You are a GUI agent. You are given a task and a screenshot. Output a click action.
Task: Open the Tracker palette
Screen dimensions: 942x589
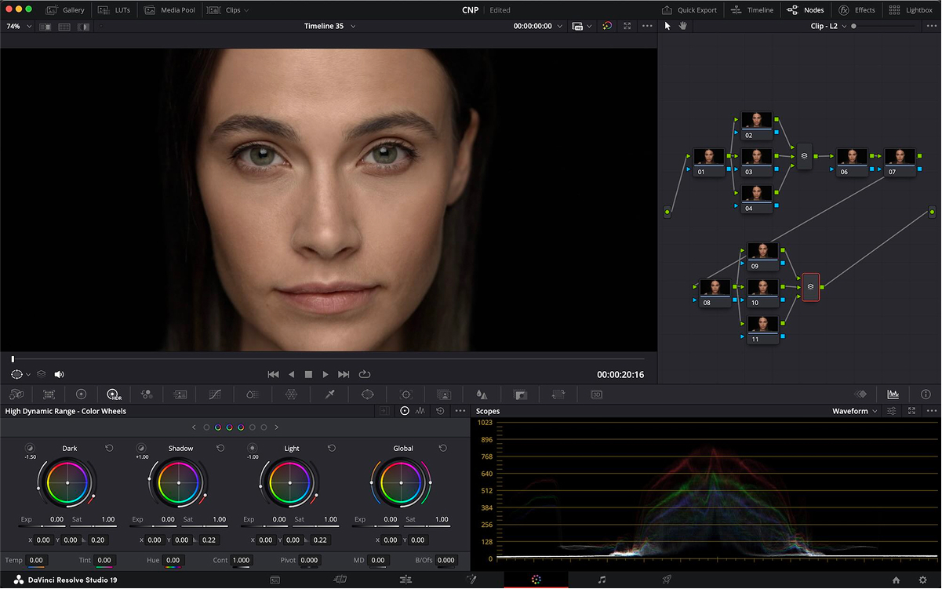tap(406, 394)
